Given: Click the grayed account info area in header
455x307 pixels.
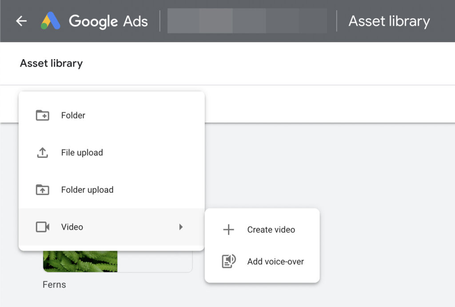Looking at the screenshot, I should coord(247,21).
